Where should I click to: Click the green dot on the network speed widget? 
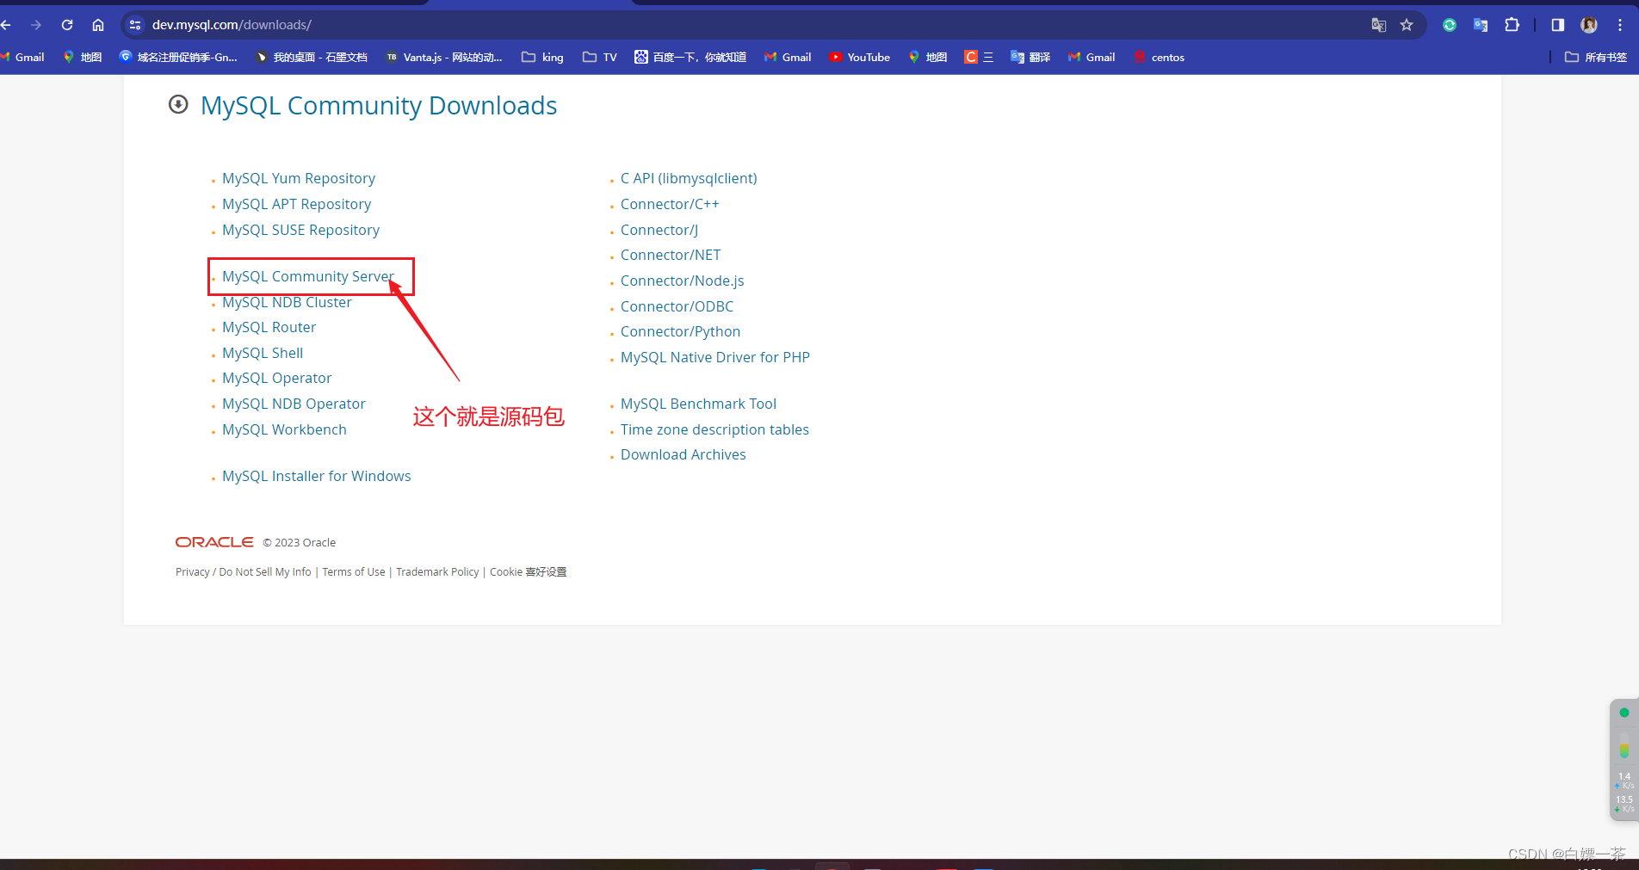click(x=1624, y=713)
